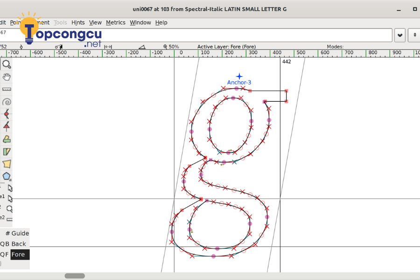Select the Spiro spiral tool
420x280 pixels.
tap(7, 102)
